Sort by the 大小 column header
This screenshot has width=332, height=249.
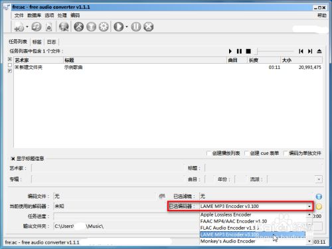(301, 60)
